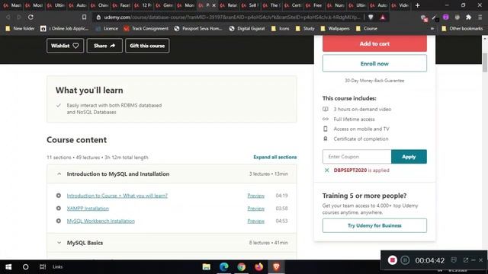
Task: Open the Wallpapers bookmark folder
Action: [x=335, y=28]
